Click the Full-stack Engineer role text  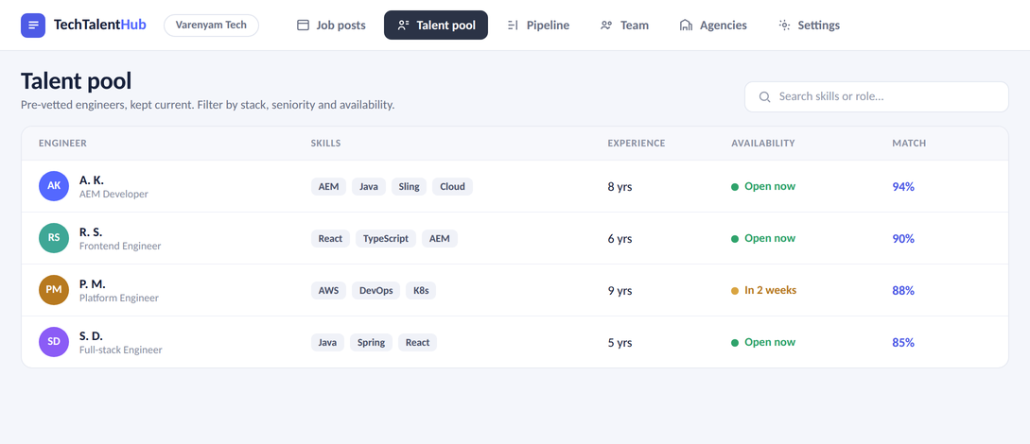click(121, 350)
